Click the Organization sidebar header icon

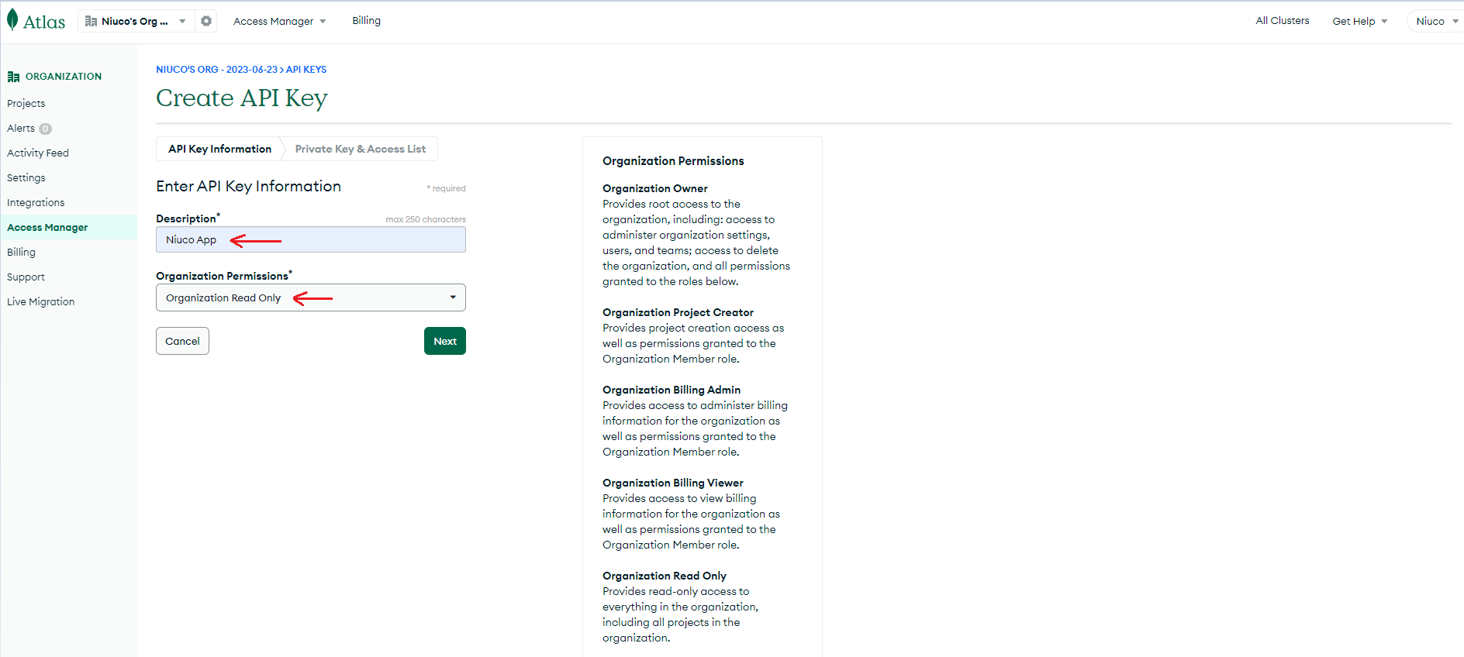coord(13,77)
